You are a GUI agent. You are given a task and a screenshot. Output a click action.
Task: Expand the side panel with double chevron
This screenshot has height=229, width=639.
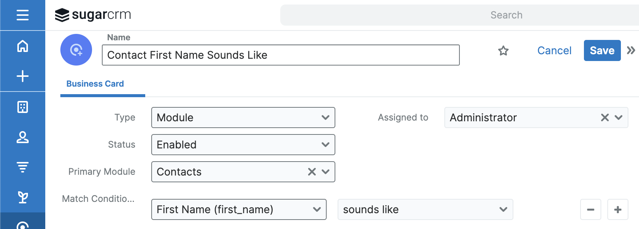tap(631, 50)
